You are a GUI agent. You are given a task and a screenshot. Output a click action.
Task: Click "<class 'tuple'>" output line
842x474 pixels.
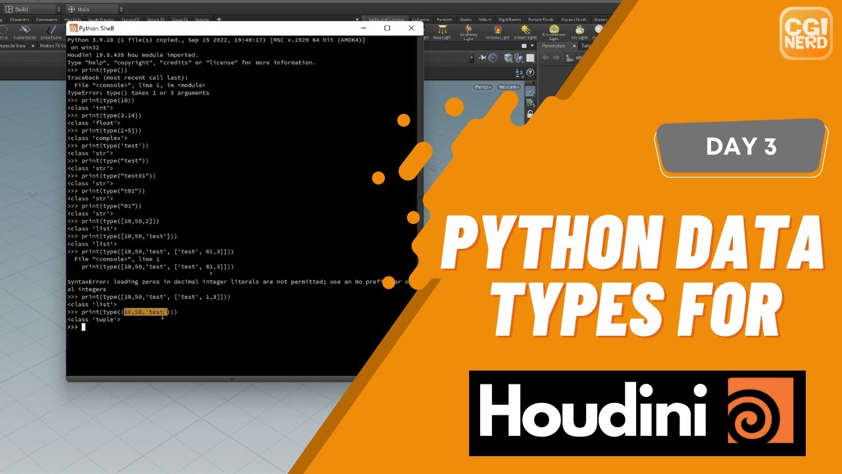coord(94,319)
